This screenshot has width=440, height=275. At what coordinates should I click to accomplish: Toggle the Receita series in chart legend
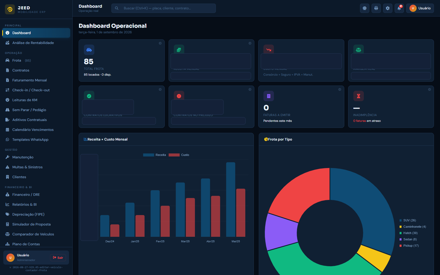(x=155, y=155)
